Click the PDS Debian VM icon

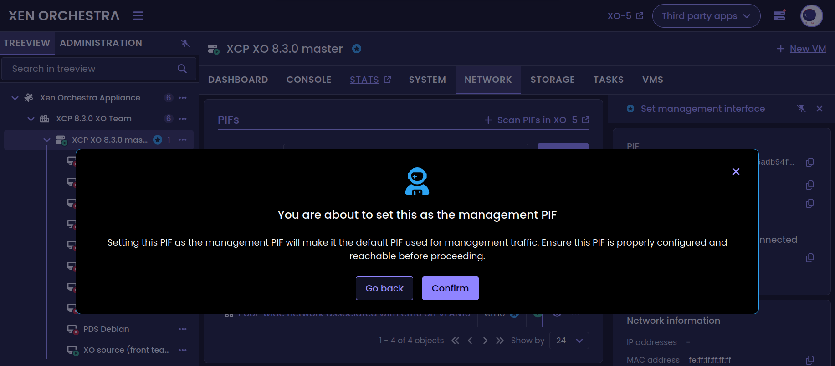73,329
